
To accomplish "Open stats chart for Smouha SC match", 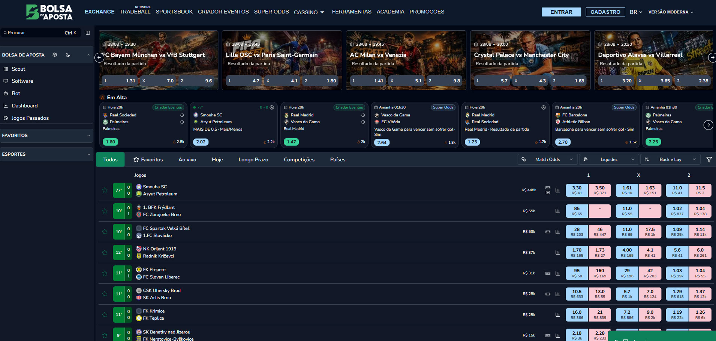I will click(557, 190).
